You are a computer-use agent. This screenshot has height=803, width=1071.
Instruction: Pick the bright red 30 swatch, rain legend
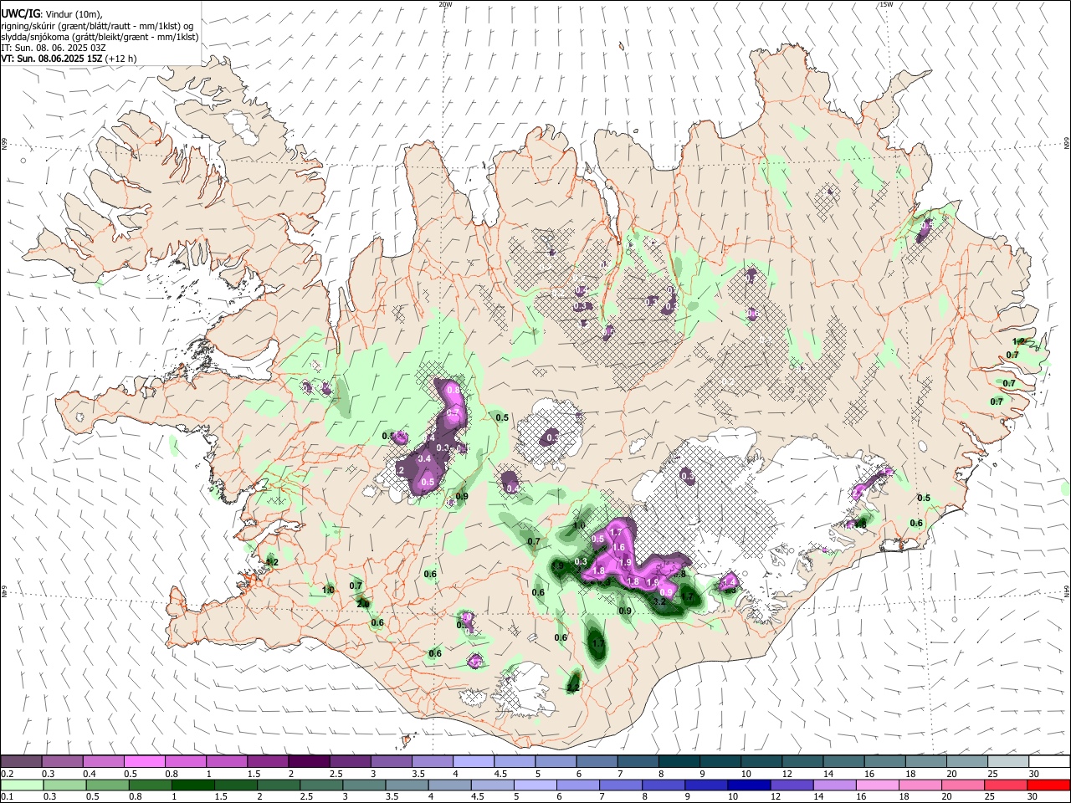(x=1049, y=785)
